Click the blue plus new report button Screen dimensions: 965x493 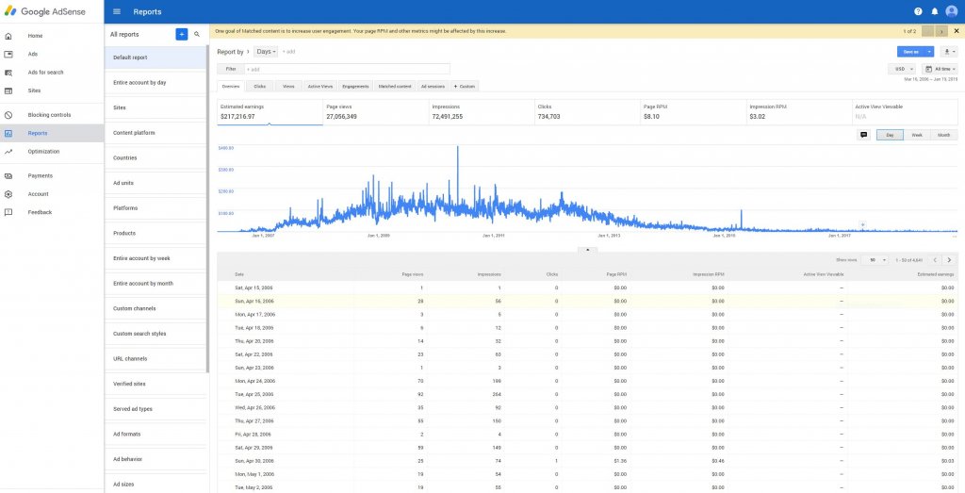point(181,34)
